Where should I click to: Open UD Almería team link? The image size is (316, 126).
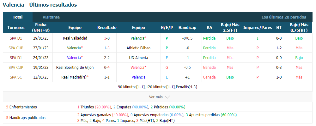click(138, 58)
